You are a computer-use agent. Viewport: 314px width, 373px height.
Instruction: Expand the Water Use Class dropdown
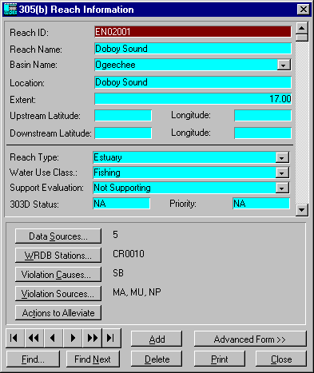[282, 173]
